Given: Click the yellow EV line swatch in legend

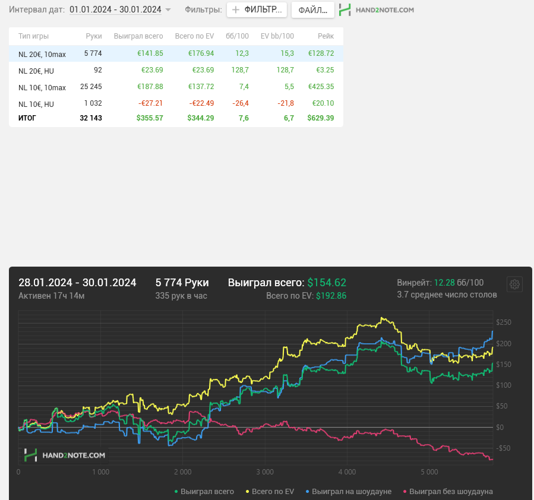Looking at the screenshot, I should 248,492.
